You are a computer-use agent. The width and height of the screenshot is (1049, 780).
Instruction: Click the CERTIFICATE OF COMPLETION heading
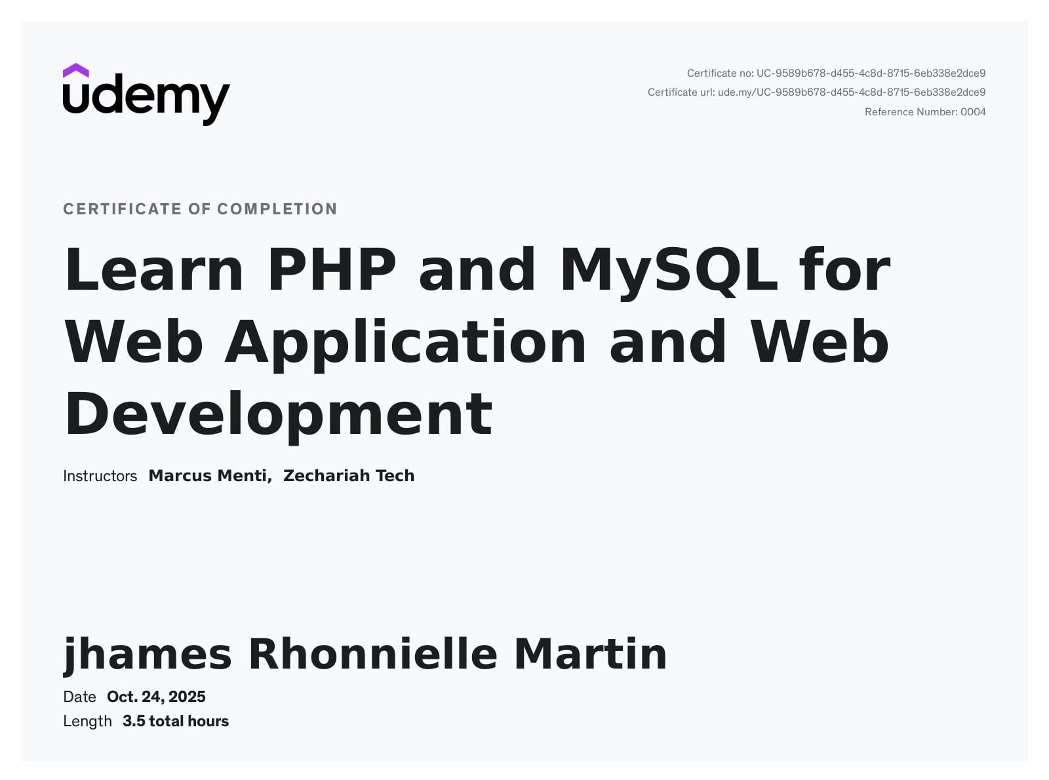[x=200, y=209]
